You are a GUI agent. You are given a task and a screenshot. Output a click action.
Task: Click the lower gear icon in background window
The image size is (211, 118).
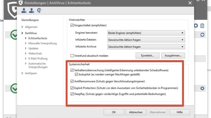point(202,88)
